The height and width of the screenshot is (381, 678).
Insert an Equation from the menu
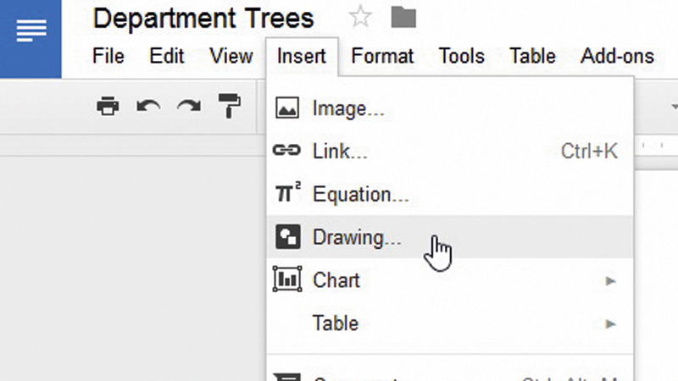(x=360, y=195)
